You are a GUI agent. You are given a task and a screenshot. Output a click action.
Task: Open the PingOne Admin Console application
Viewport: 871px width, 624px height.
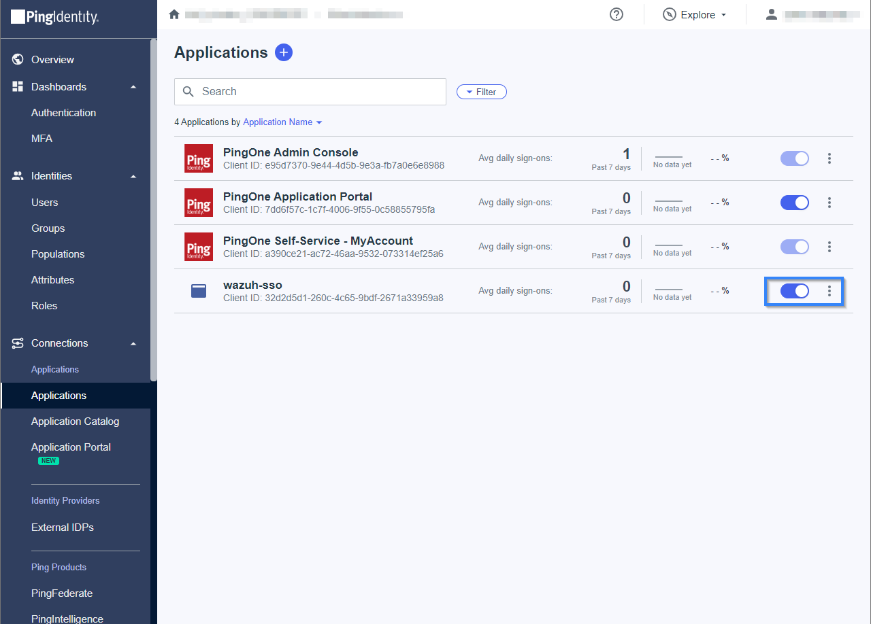291,152
